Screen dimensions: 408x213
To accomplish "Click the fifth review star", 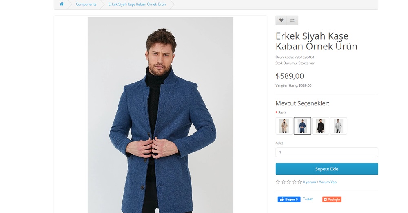I will (299, 182).
